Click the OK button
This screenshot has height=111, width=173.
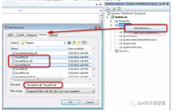point(70,102)
